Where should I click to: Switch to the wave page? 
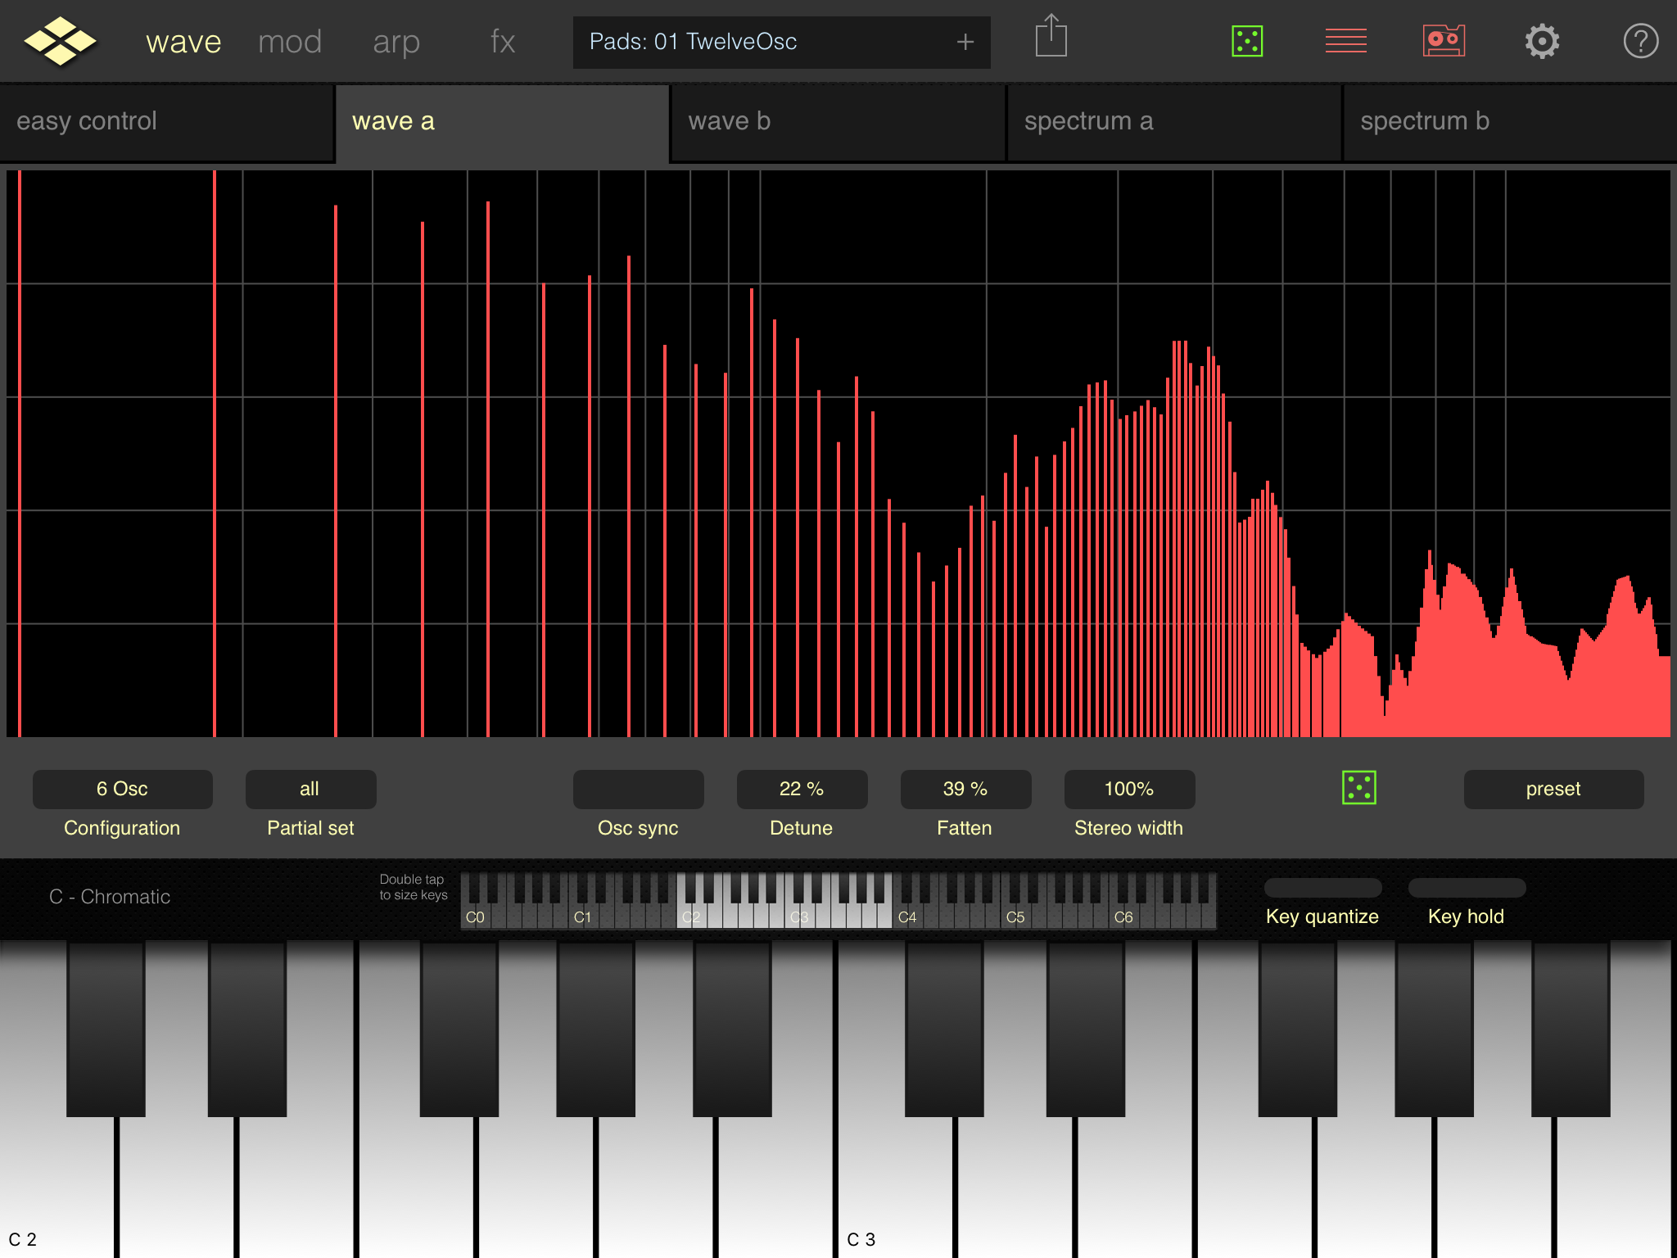click(183, 42)
